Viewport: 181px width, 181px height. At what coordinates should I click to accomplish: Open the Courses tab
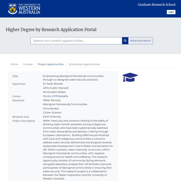tap(28, 64)
